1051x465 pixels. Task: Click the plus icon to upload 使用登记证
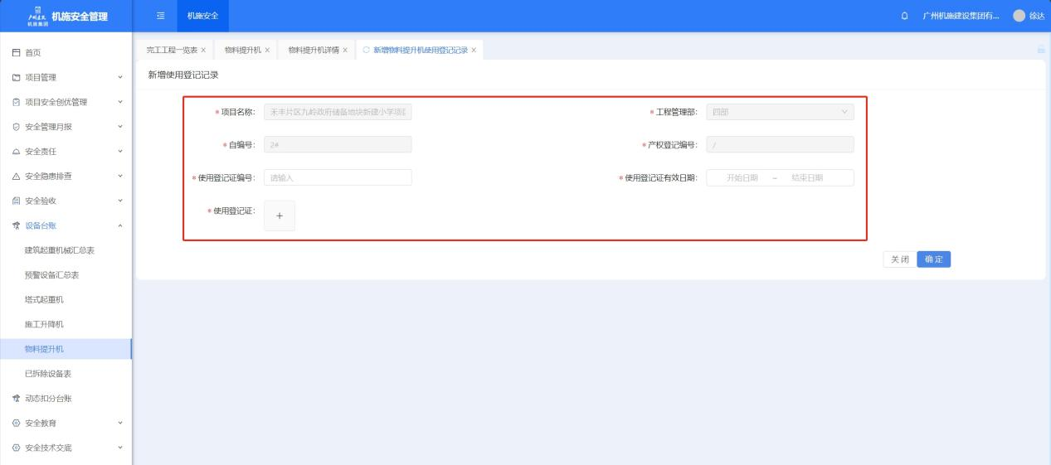(280, 216)
